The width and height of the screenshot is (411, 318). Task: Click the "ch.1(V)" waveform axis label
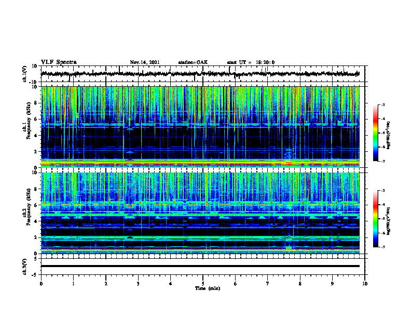tap(25, 74)
